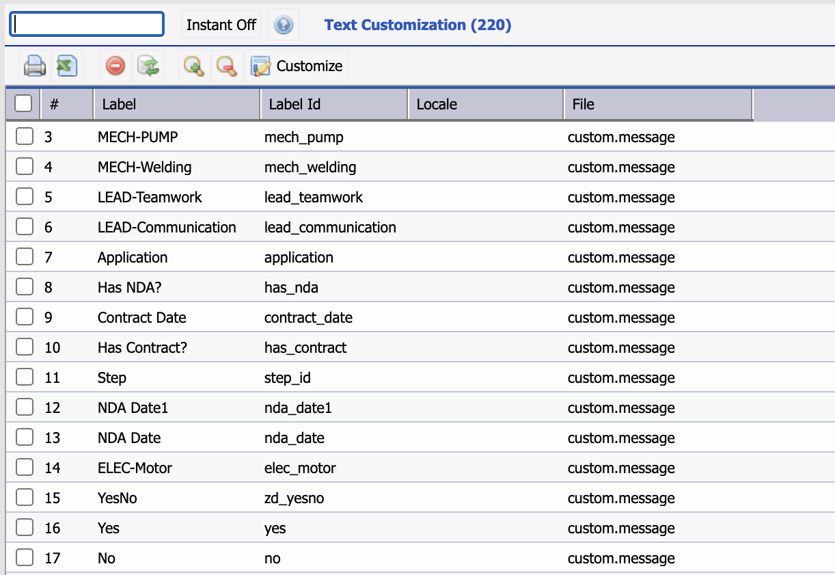Image resolution: width=835 pixels, height=575 pixels.
Task: Check the box for row 10 Has Contract?
Action: click(x=25, y=347)
